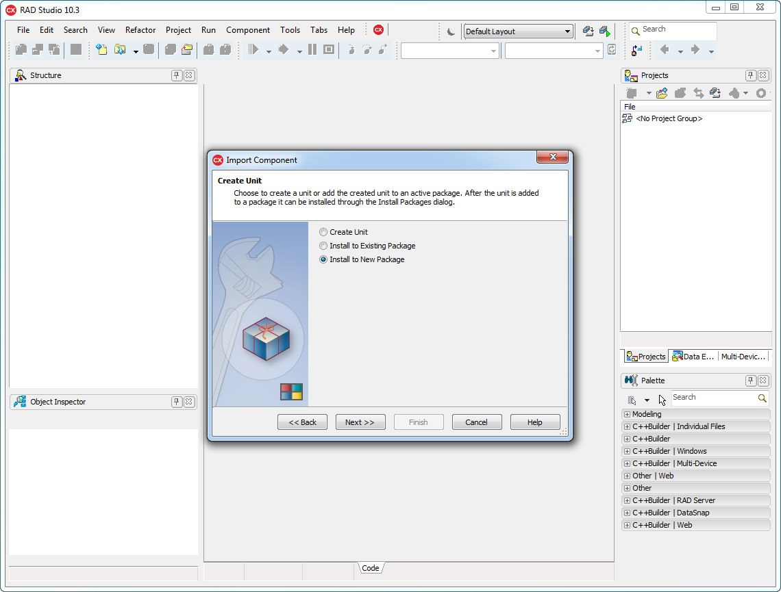Click the refresh device icon beside the platform combo

612,50
